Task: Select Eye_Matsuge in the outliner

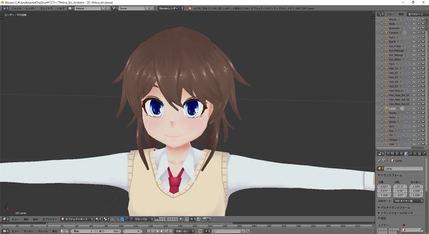Action: point(396,50)
